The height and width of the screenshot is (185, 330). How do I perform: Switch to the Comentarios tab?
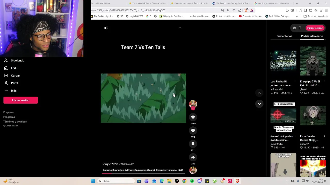tap(284, 36)
